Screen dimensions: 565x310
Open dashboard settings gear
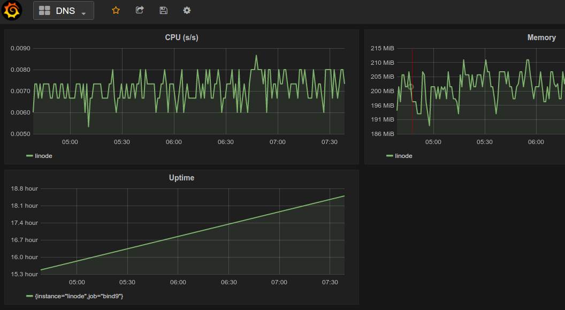point(187,11)
